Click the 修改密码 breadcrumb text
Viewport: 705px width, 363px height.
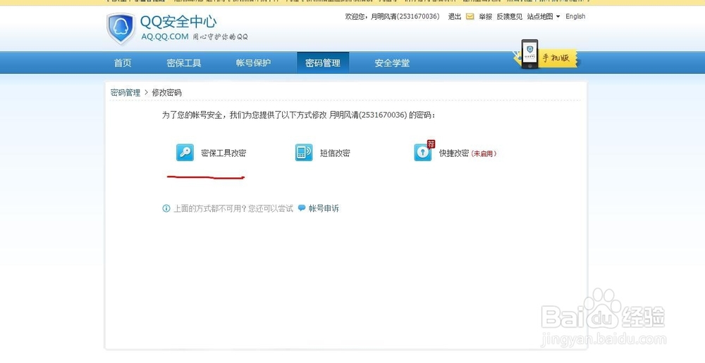[x=167, y=92]
